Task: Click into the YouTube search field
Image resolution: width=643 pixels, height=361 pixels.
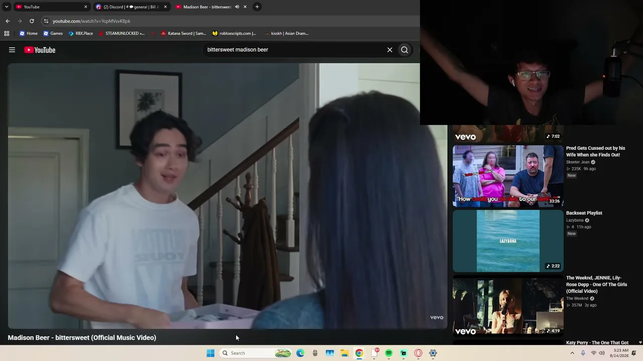Action: 294,50
